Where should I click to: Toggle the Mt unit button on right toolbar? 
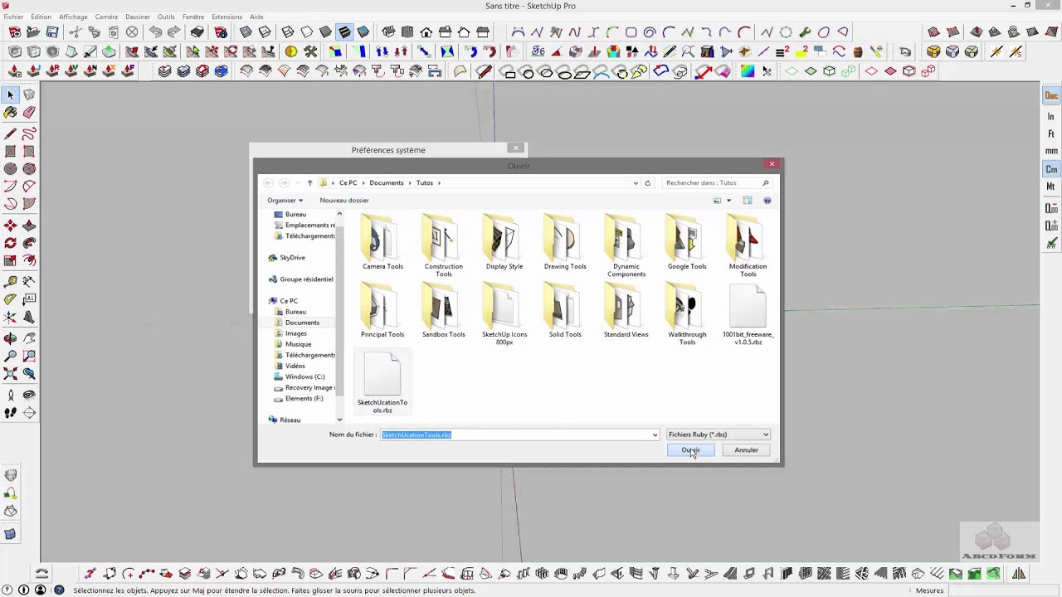1051,187
